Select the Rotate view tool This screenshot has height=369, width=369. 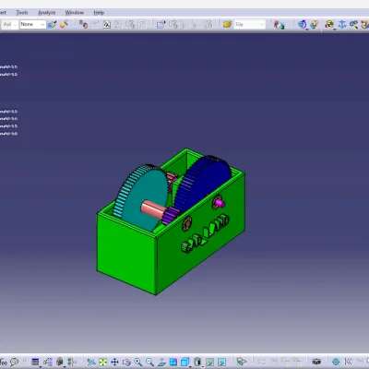(x=126, y=362)
